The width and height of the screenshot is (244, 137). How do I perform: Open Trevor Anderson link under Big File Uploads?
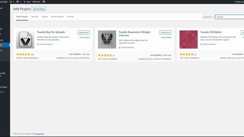coord(46,44)
